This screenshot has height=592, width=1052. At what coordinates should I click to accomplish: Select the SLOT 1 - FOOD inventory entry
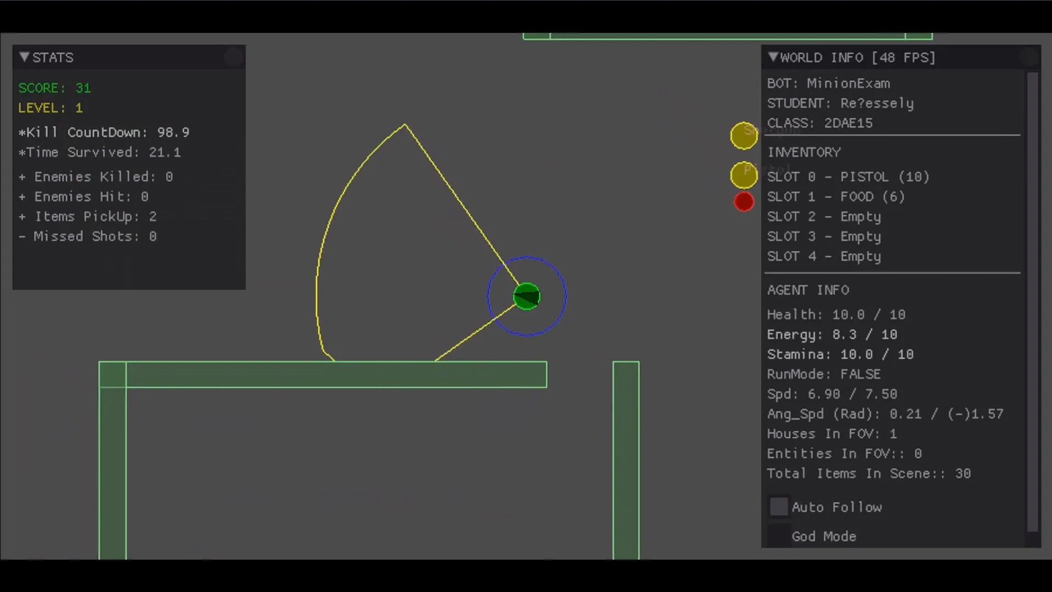pos(835,196)
